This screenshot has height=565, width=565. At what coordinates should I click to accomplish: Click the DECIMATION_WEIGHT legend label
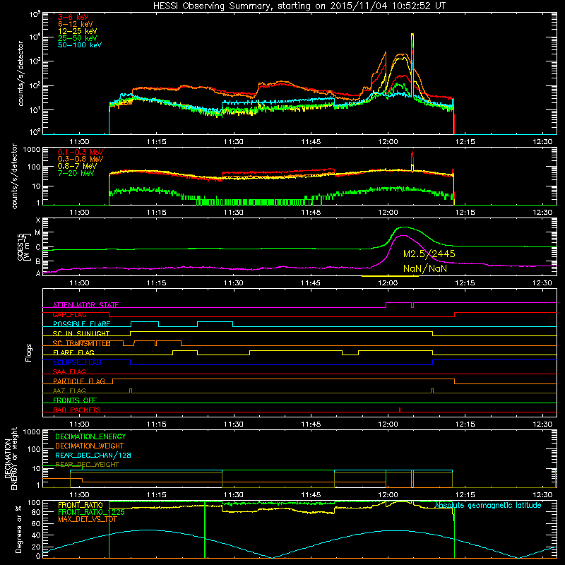[90, 446]
